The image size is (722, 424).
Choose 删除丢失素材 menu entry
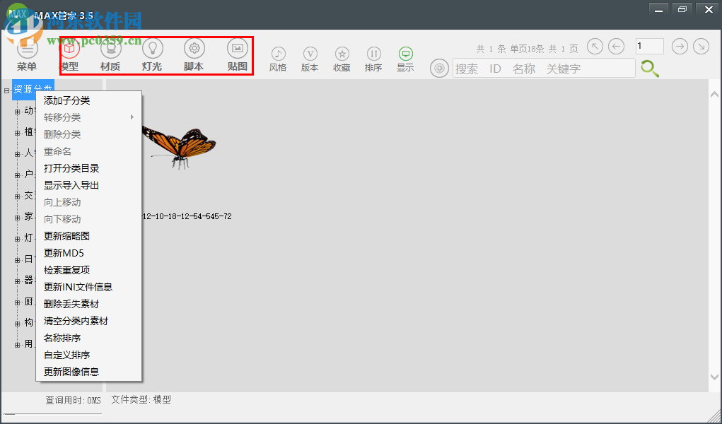[x=88, y=305]
